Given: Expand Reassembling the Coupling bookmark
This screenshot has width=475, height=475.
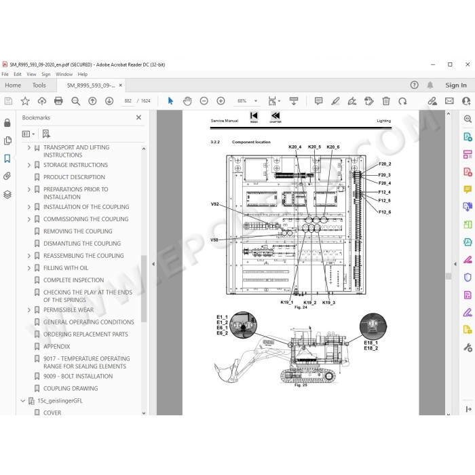Looking at the screenshot, I should click(28, 256).
